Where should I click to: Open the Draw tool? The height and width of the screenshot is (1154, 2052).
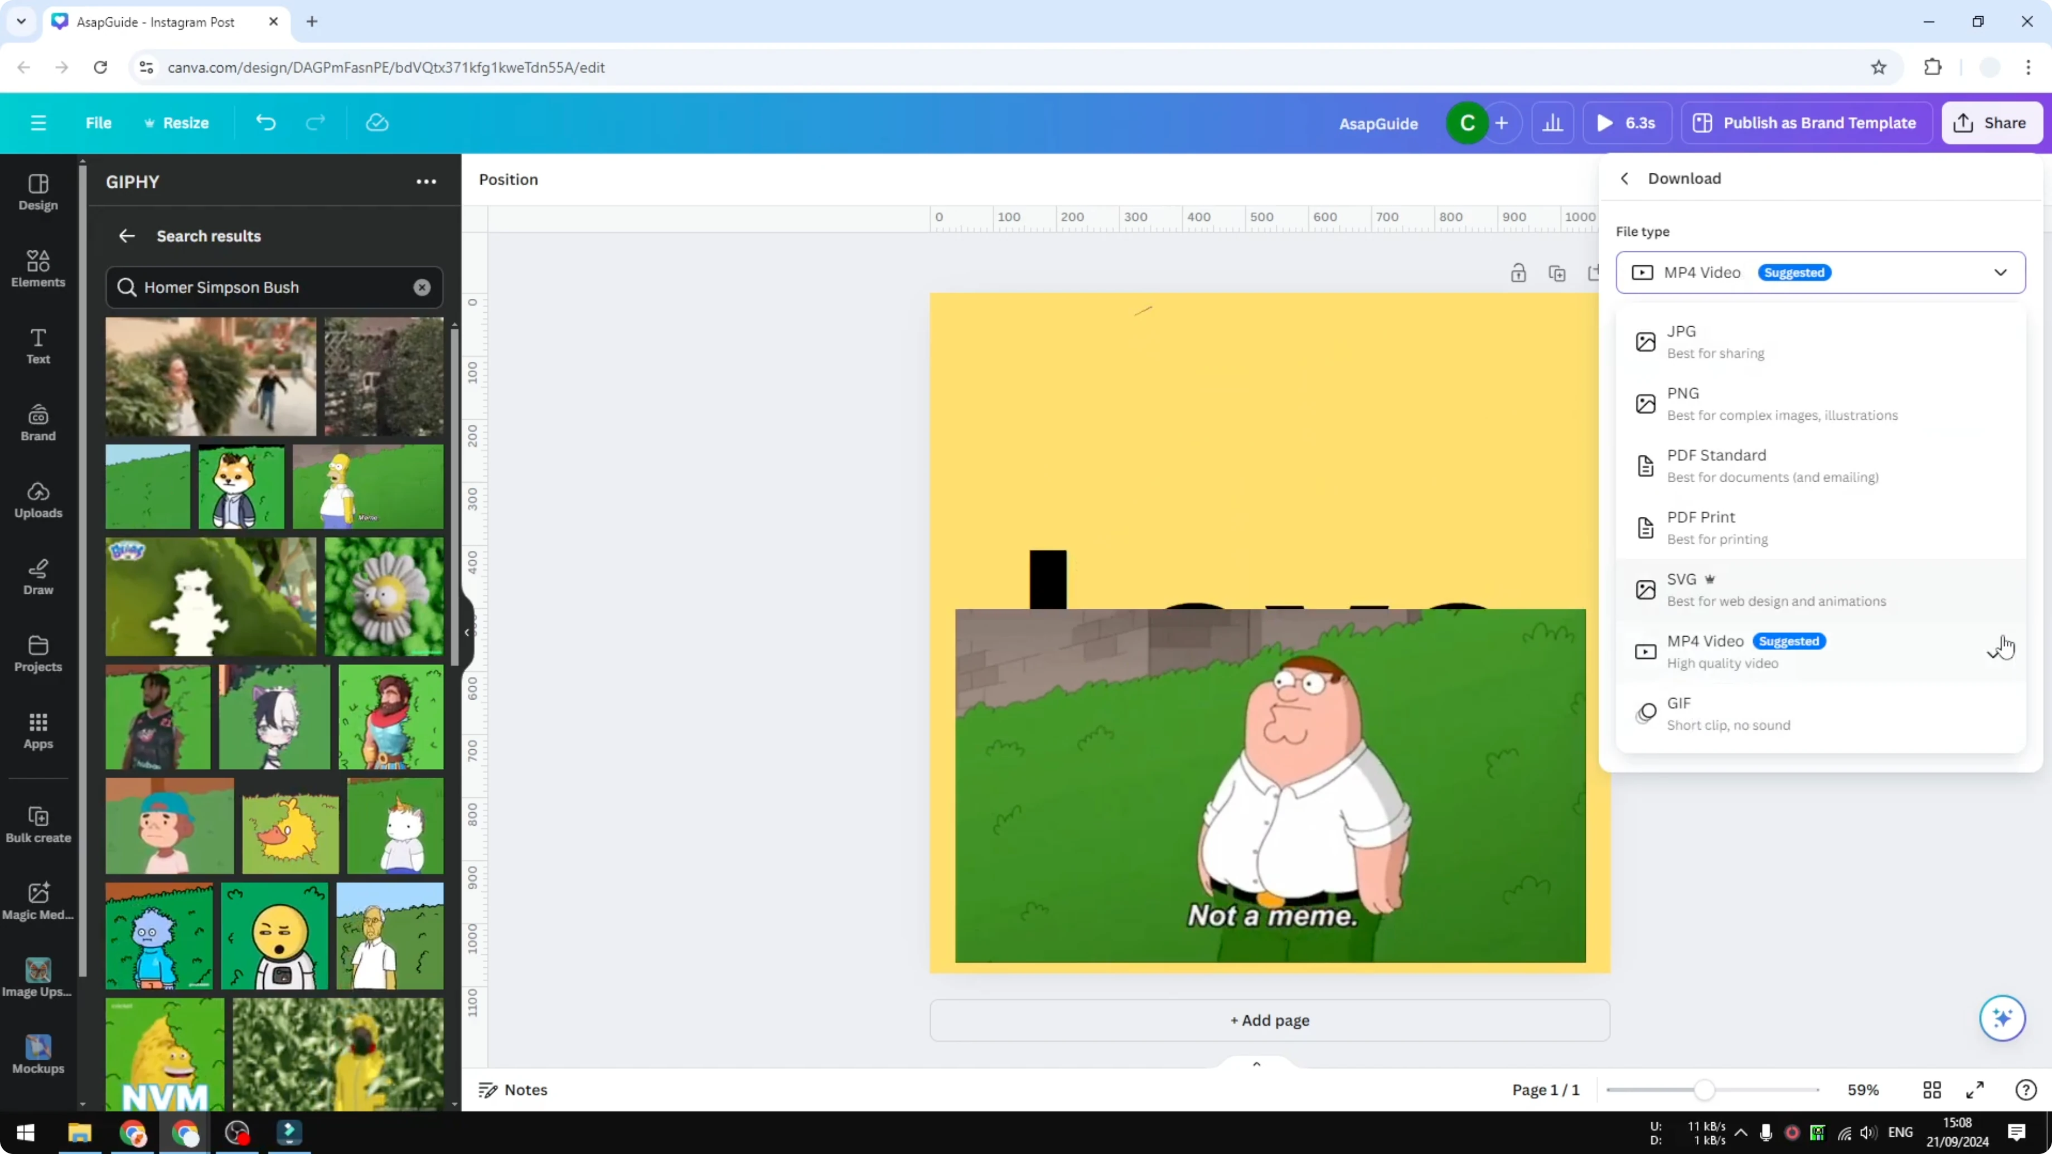point(38,576)
